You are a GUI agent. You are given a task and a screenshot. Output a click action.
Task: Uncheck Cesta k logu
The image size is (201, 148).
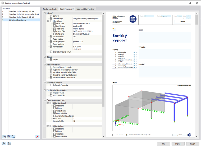point(51,18)
